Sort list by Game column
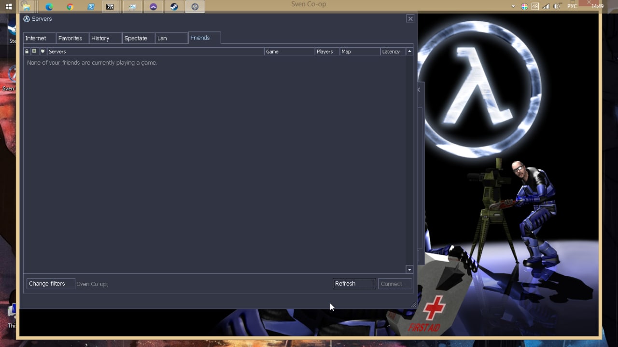618x347 pixels. pos(289,52)
